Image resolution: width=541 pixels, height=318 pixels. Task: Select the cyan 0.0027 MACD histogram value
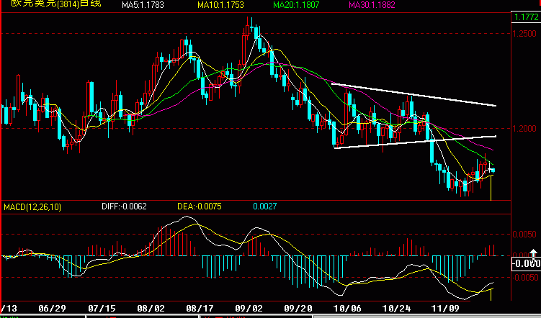pos(265,206)
